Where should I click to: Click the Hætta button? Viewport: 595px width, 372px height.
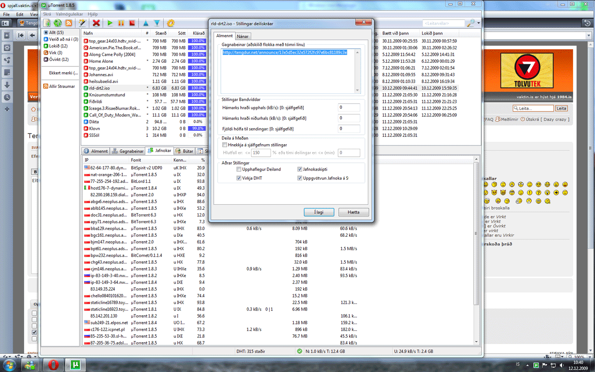[353, 212]
